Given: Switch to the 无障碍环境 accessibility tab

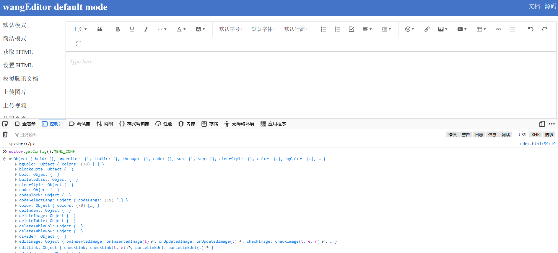Looking at the screenshot, I should point(239,124).
